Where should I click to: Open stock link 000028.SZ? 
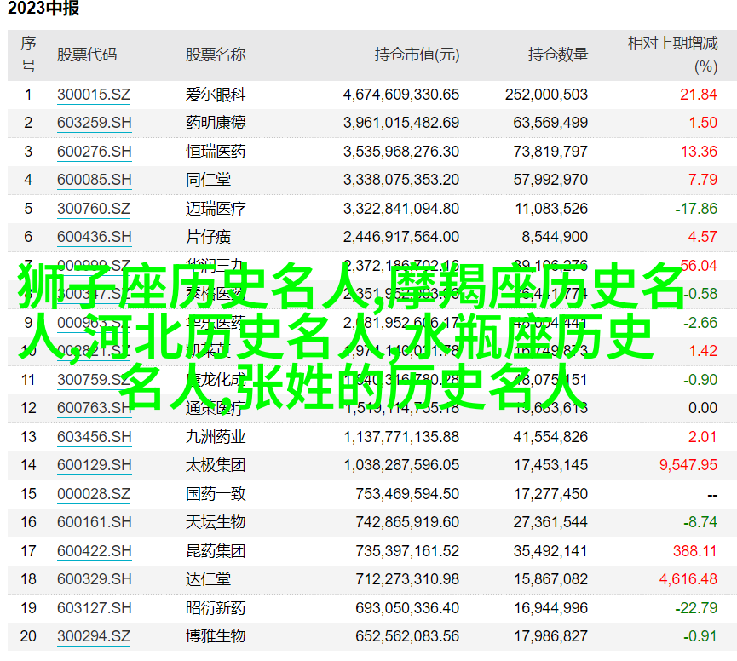94,494
